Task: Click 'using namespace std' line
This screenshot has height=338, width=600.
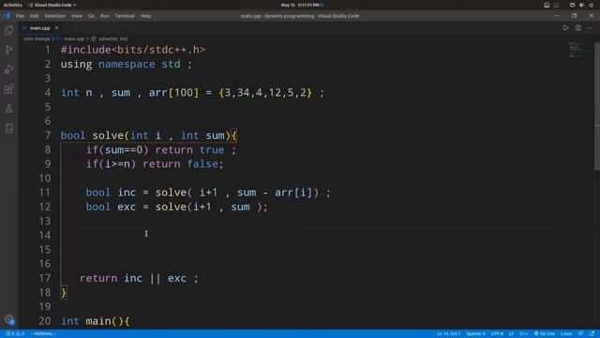Action: click(127, 65)
